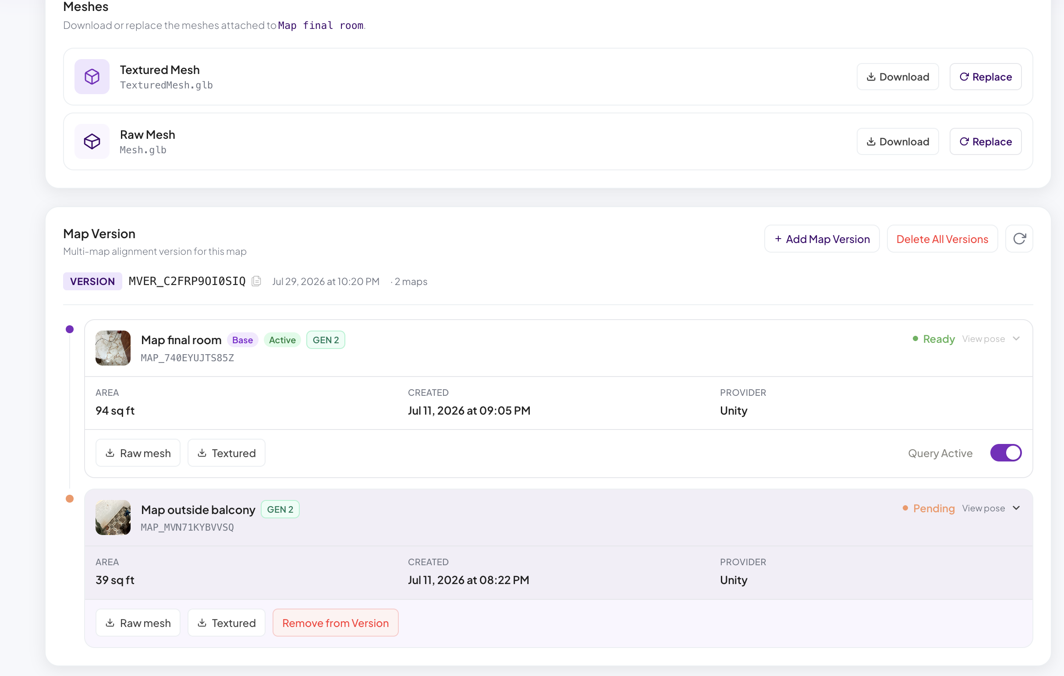
Task: Click the 94 sq ft area value
Action: [115, 411]
